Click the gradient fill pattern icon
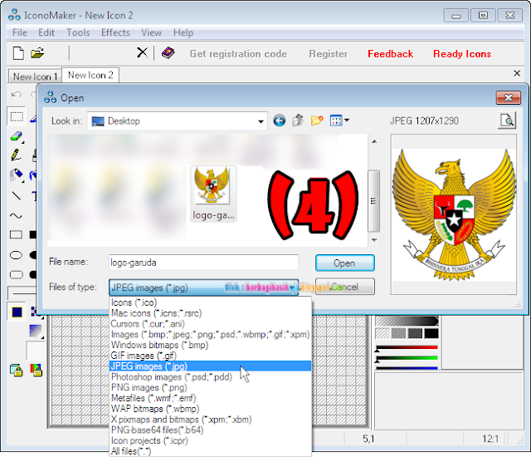The width and height of the screenshot is (531, 457). pos(36,331)
